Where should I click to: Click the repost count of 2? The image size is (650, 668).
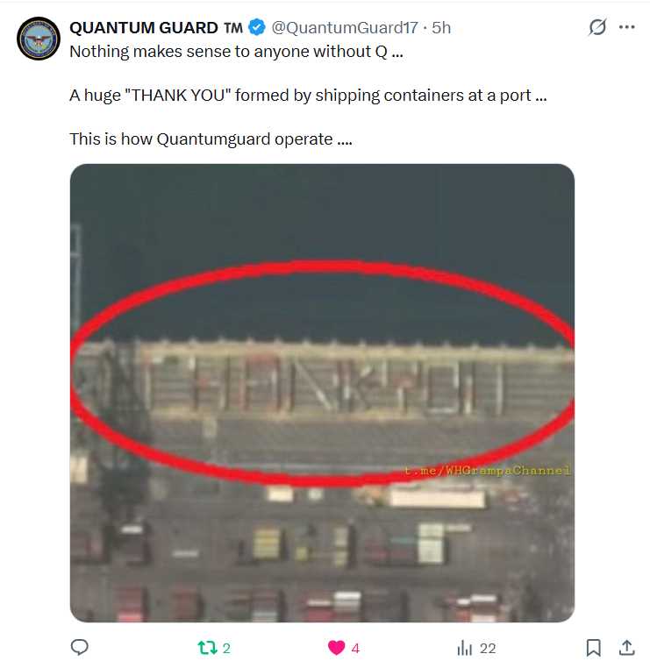coord(226,649)
